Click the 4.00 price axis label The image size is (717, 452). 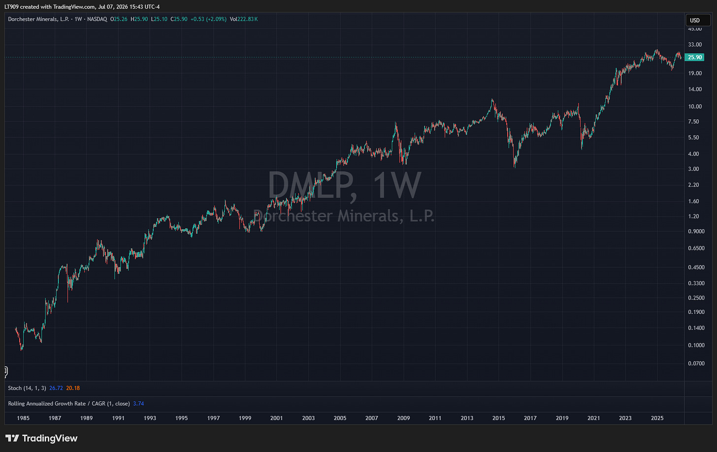pyautogui.click(x=693, y=154)
